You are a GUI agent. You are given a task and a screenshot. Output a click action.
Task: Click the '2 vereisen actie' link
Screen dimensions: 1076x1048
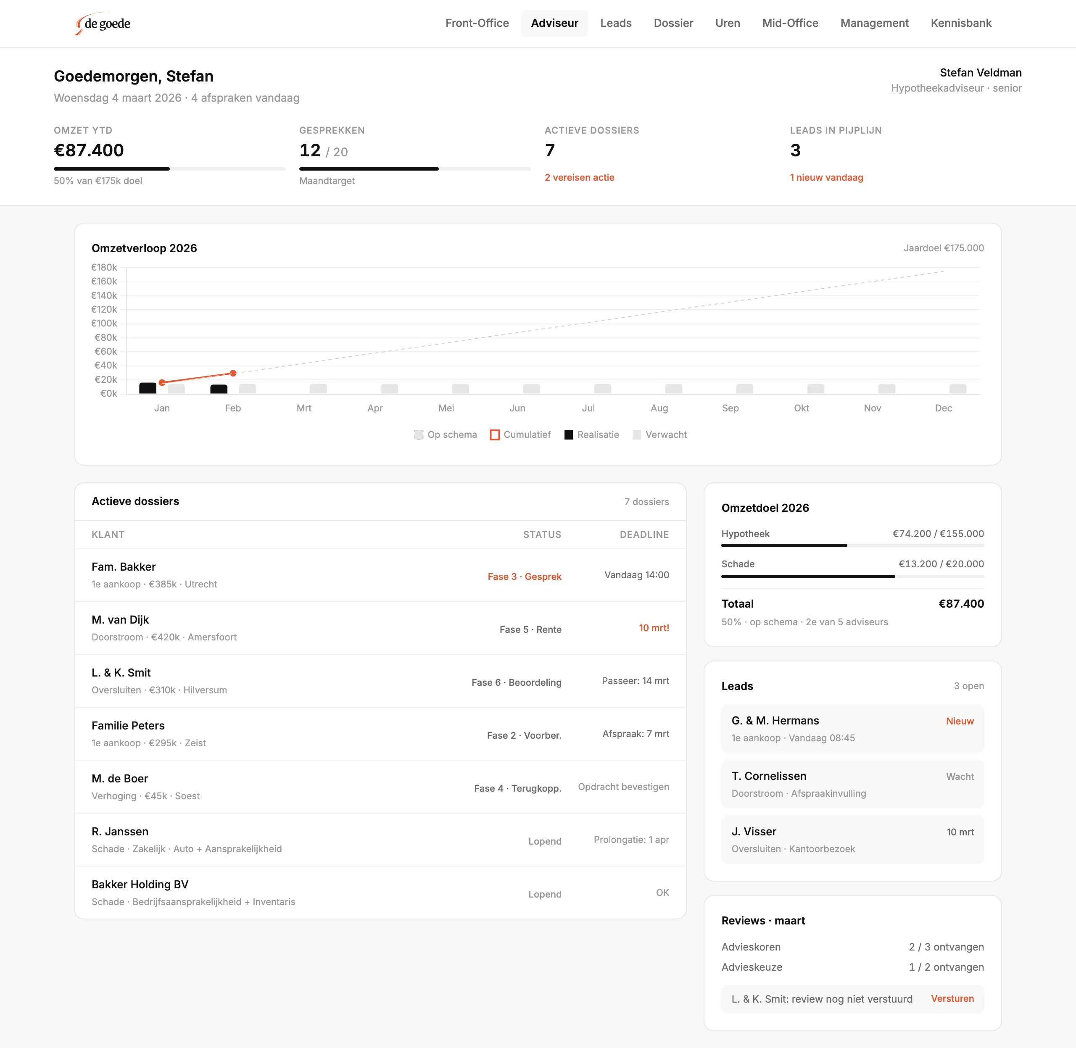point(579,177)
